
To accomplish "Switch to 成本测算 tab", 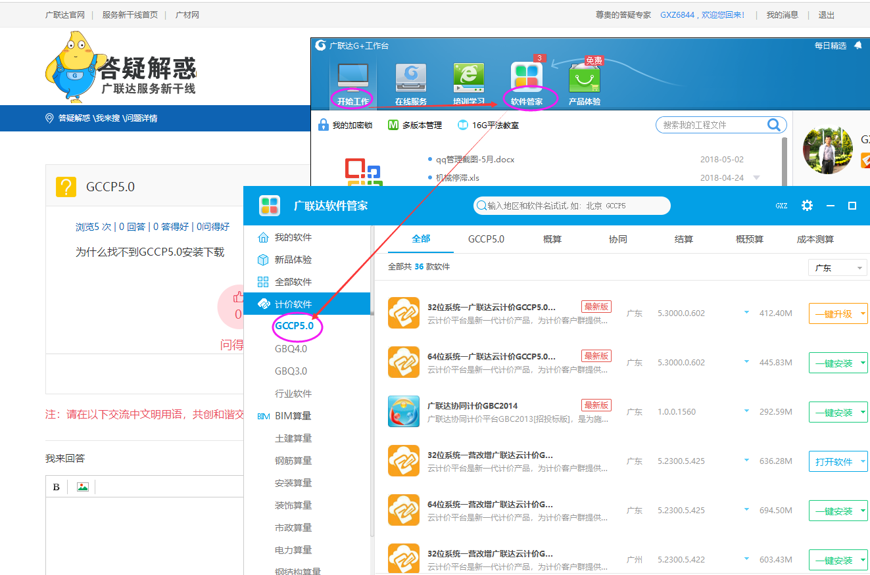I will point(815,239).
